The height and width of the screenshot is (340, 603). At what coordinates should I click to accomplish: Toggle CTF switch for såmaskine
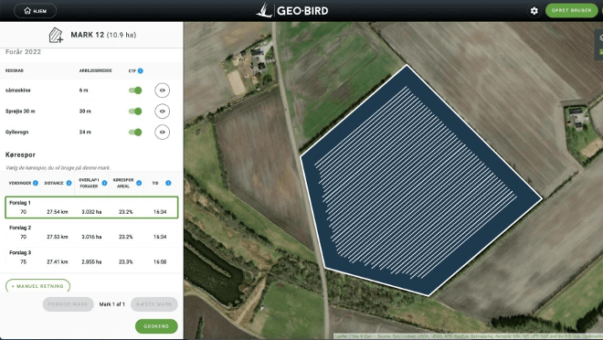[x=135, y=90]
